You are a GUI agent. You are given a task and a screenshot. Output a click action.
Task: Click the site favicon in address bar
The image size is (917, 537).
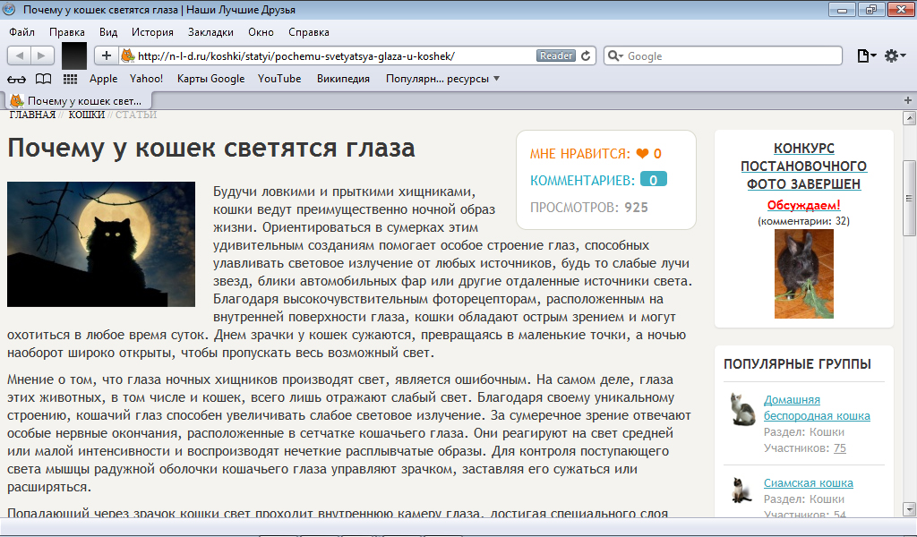coord(127,55)
